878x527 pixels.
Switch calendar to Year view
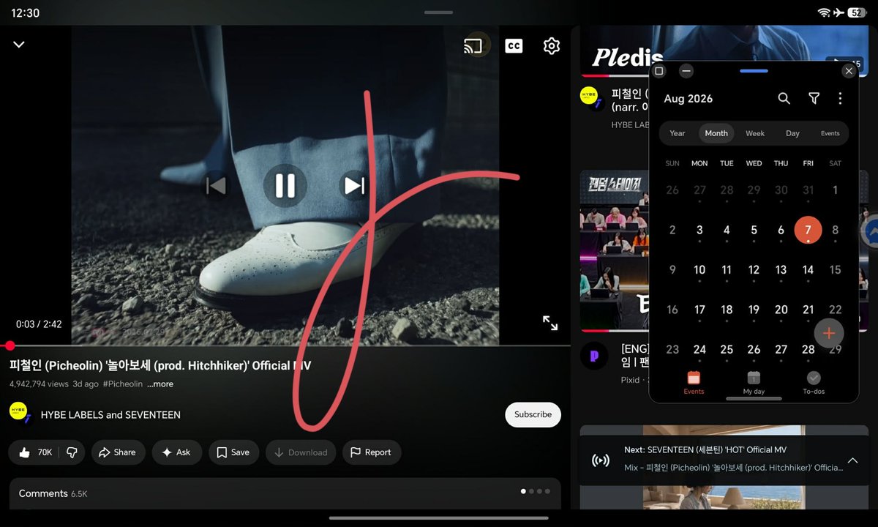tap(678, 133)
